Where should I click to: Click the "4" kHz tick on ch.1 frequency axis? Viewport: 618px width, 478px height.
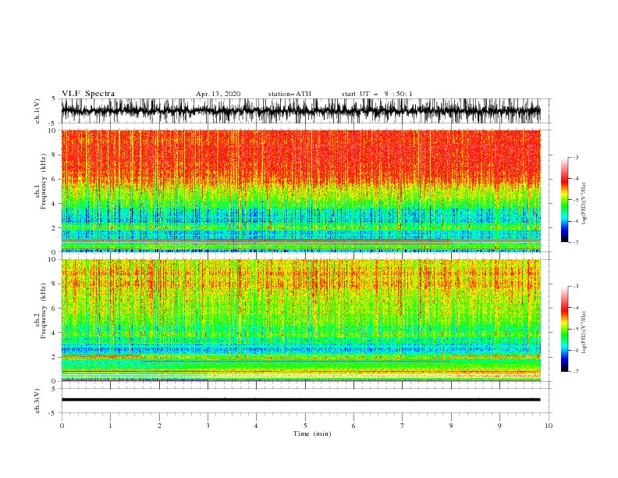54,204
